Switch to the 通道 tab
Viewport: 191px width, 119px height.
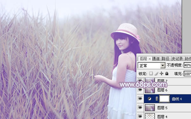point(156,59)
